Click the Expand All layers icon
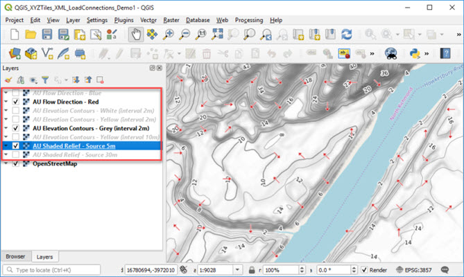This screenshot has width=464, height=277. (x=76, y=80)
